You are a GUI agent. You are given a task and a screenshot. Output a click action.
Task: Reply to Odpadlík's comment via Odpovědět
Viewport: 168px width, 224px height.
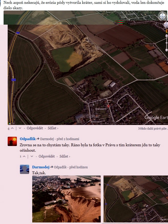(x=47, y=156)
